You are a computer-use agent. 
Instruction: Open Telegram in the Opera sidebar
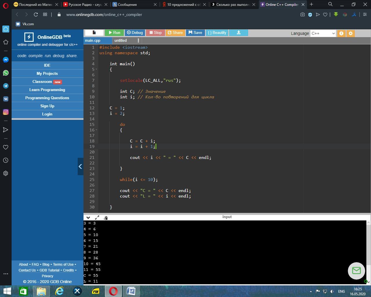coord(6,86)
